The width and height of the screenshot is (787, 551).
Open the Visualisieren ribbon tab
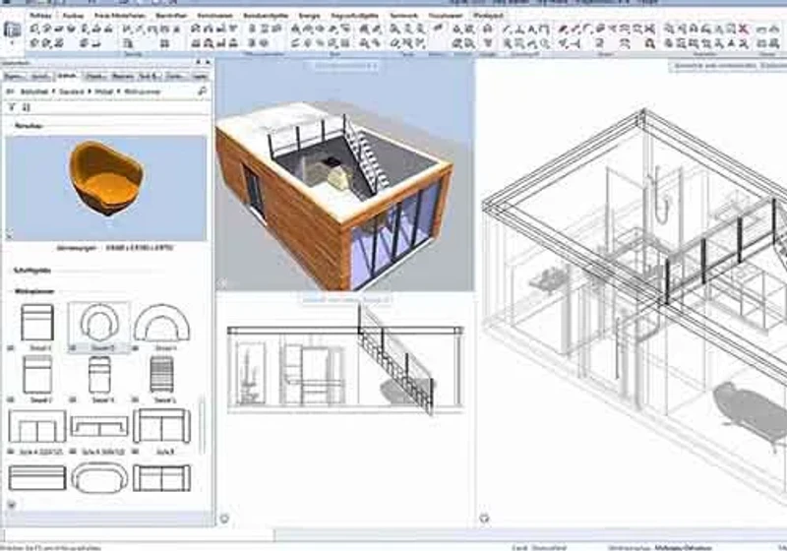click(446, 16)
